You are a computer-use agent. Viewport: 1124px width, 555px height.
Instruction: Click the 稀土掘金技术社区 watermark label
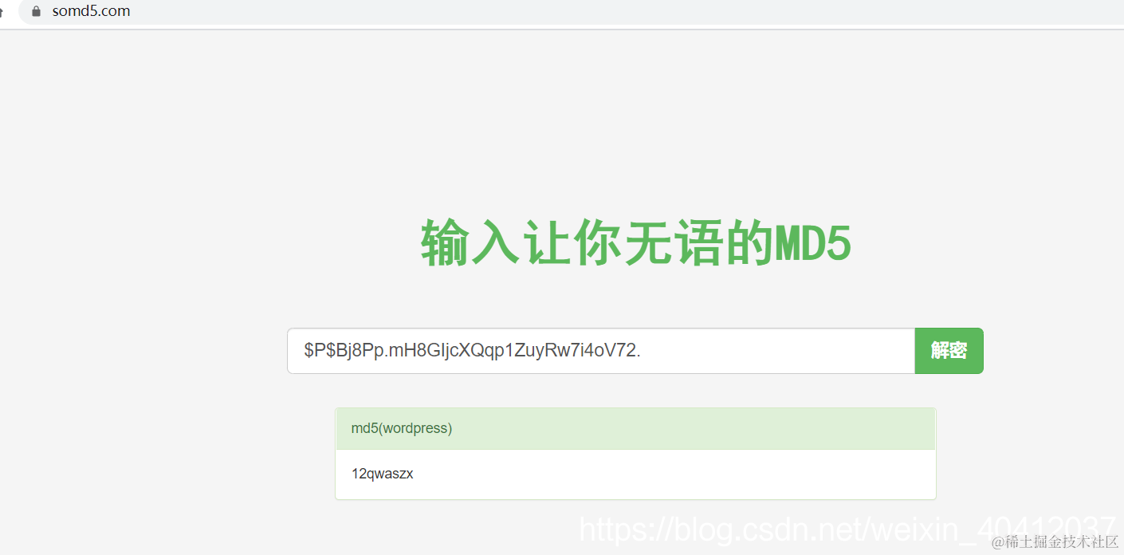(1061, 542)
